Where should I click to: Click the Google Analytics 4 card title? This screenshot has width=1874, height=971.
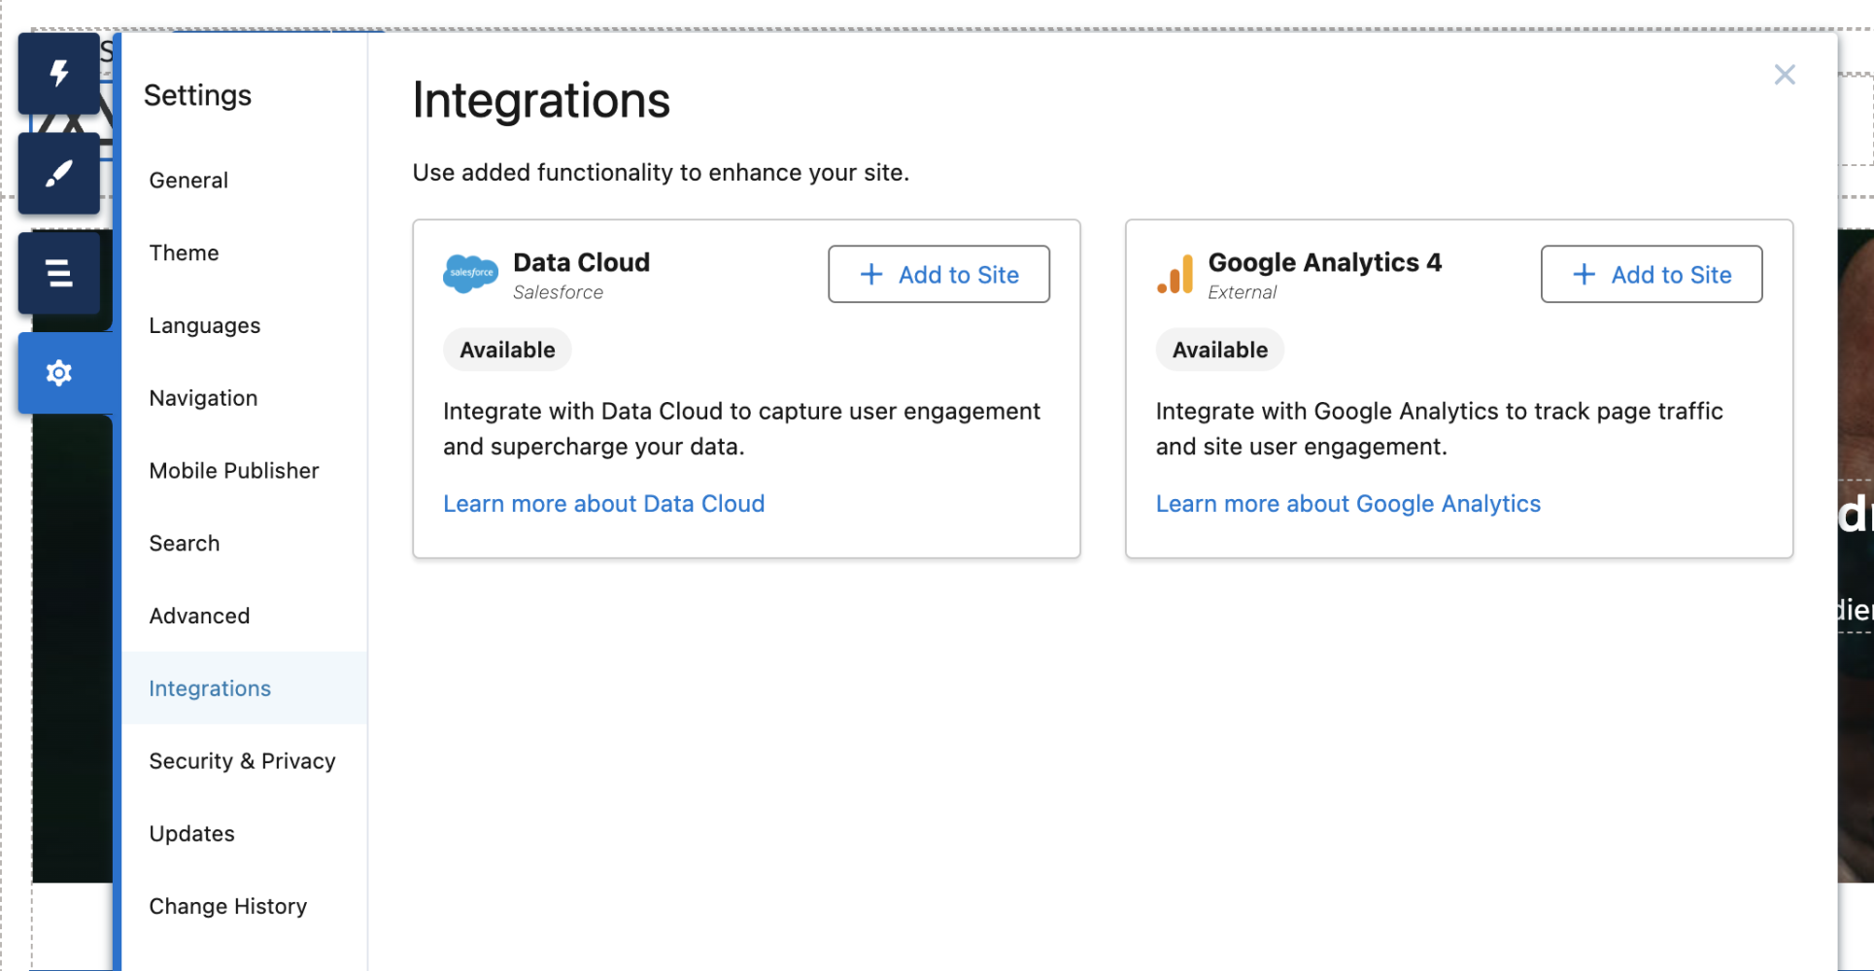coord(1324,263)
